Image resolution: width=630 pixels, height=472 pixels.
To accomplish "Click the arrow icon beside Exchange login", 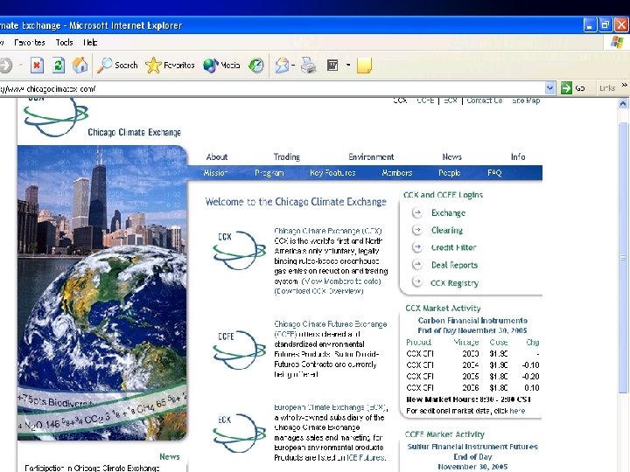I will click(x=417, y=212).
